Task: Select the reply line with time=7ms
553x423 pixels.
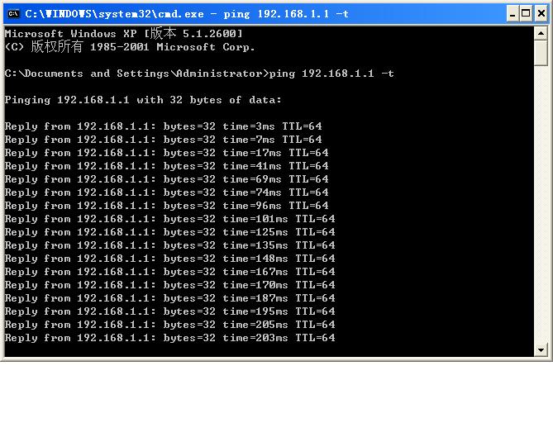Action: coord(164,140)
